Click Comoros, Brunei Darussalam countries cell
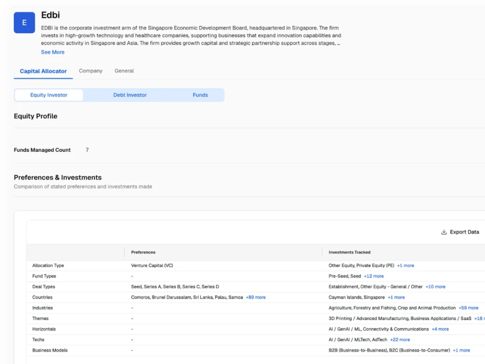The width and height of the screenshot is (485, 364). pos(187,297)
